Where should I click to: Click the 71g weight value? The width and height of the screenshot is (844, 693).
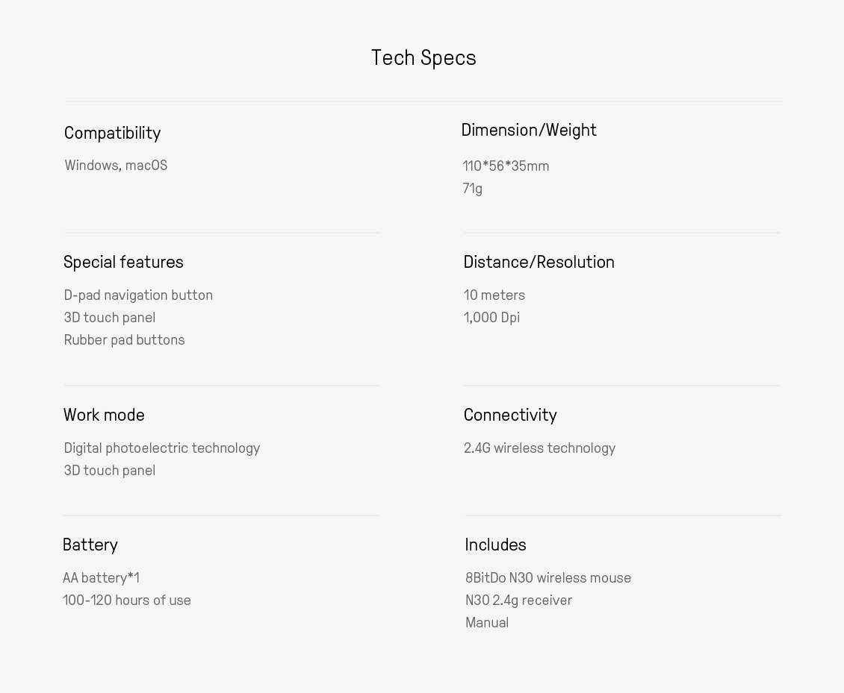click(x=472, y=189)
